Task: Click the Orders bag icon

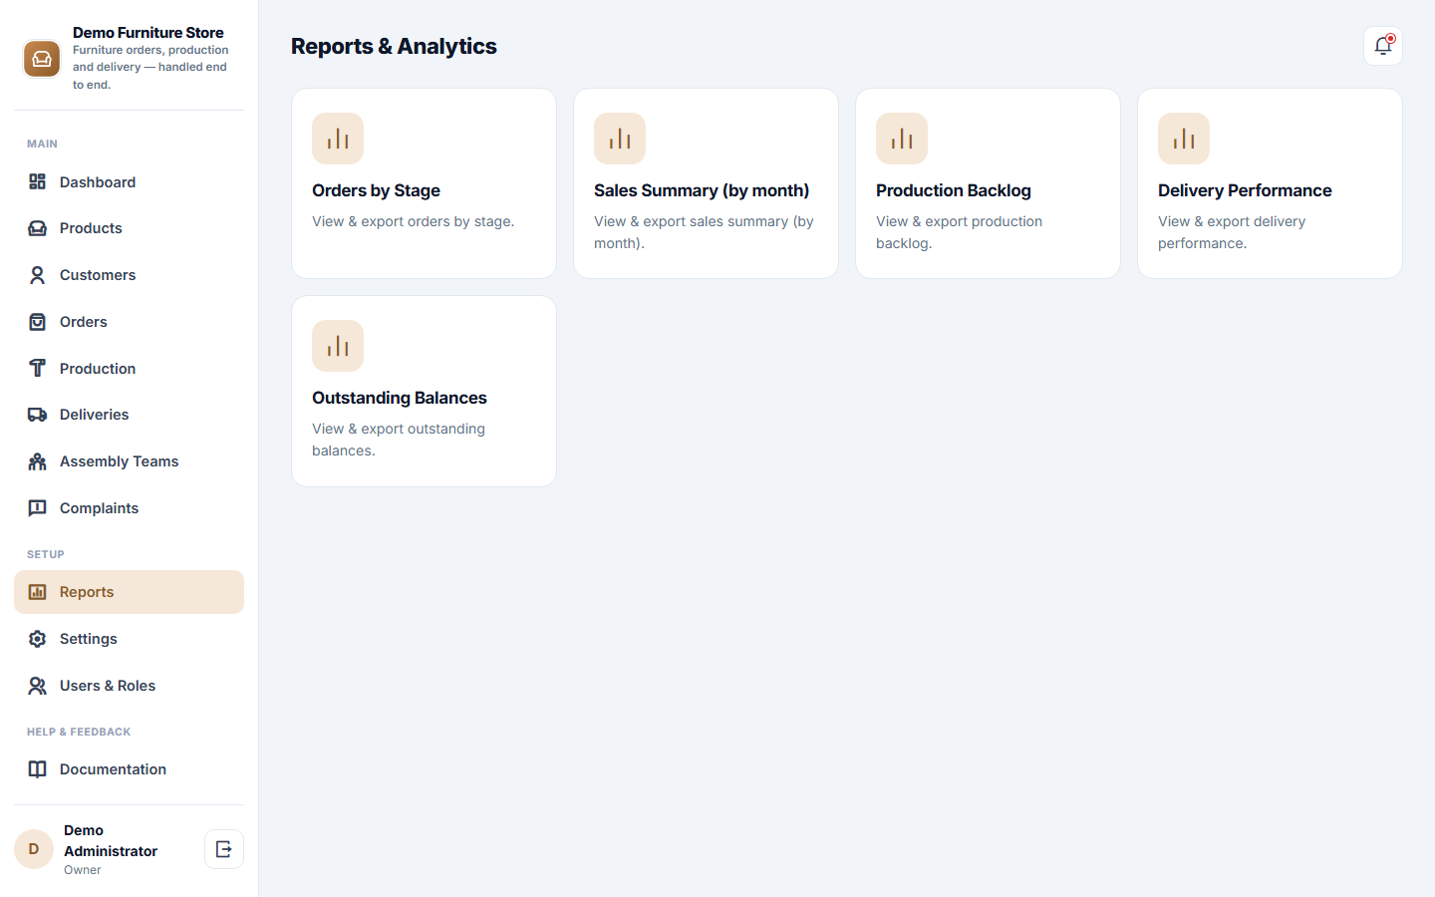Action: [38, 322]
